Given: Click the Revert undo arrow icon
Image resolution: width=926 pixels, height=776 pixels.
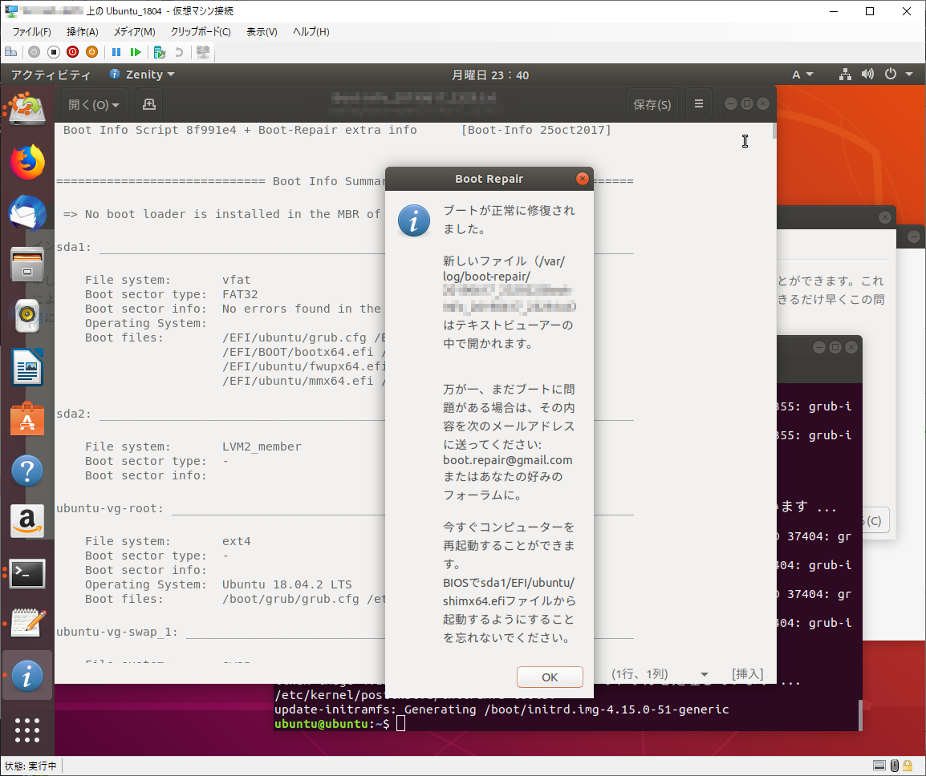Looking at the screenshot, I should [x=179, y=52].
